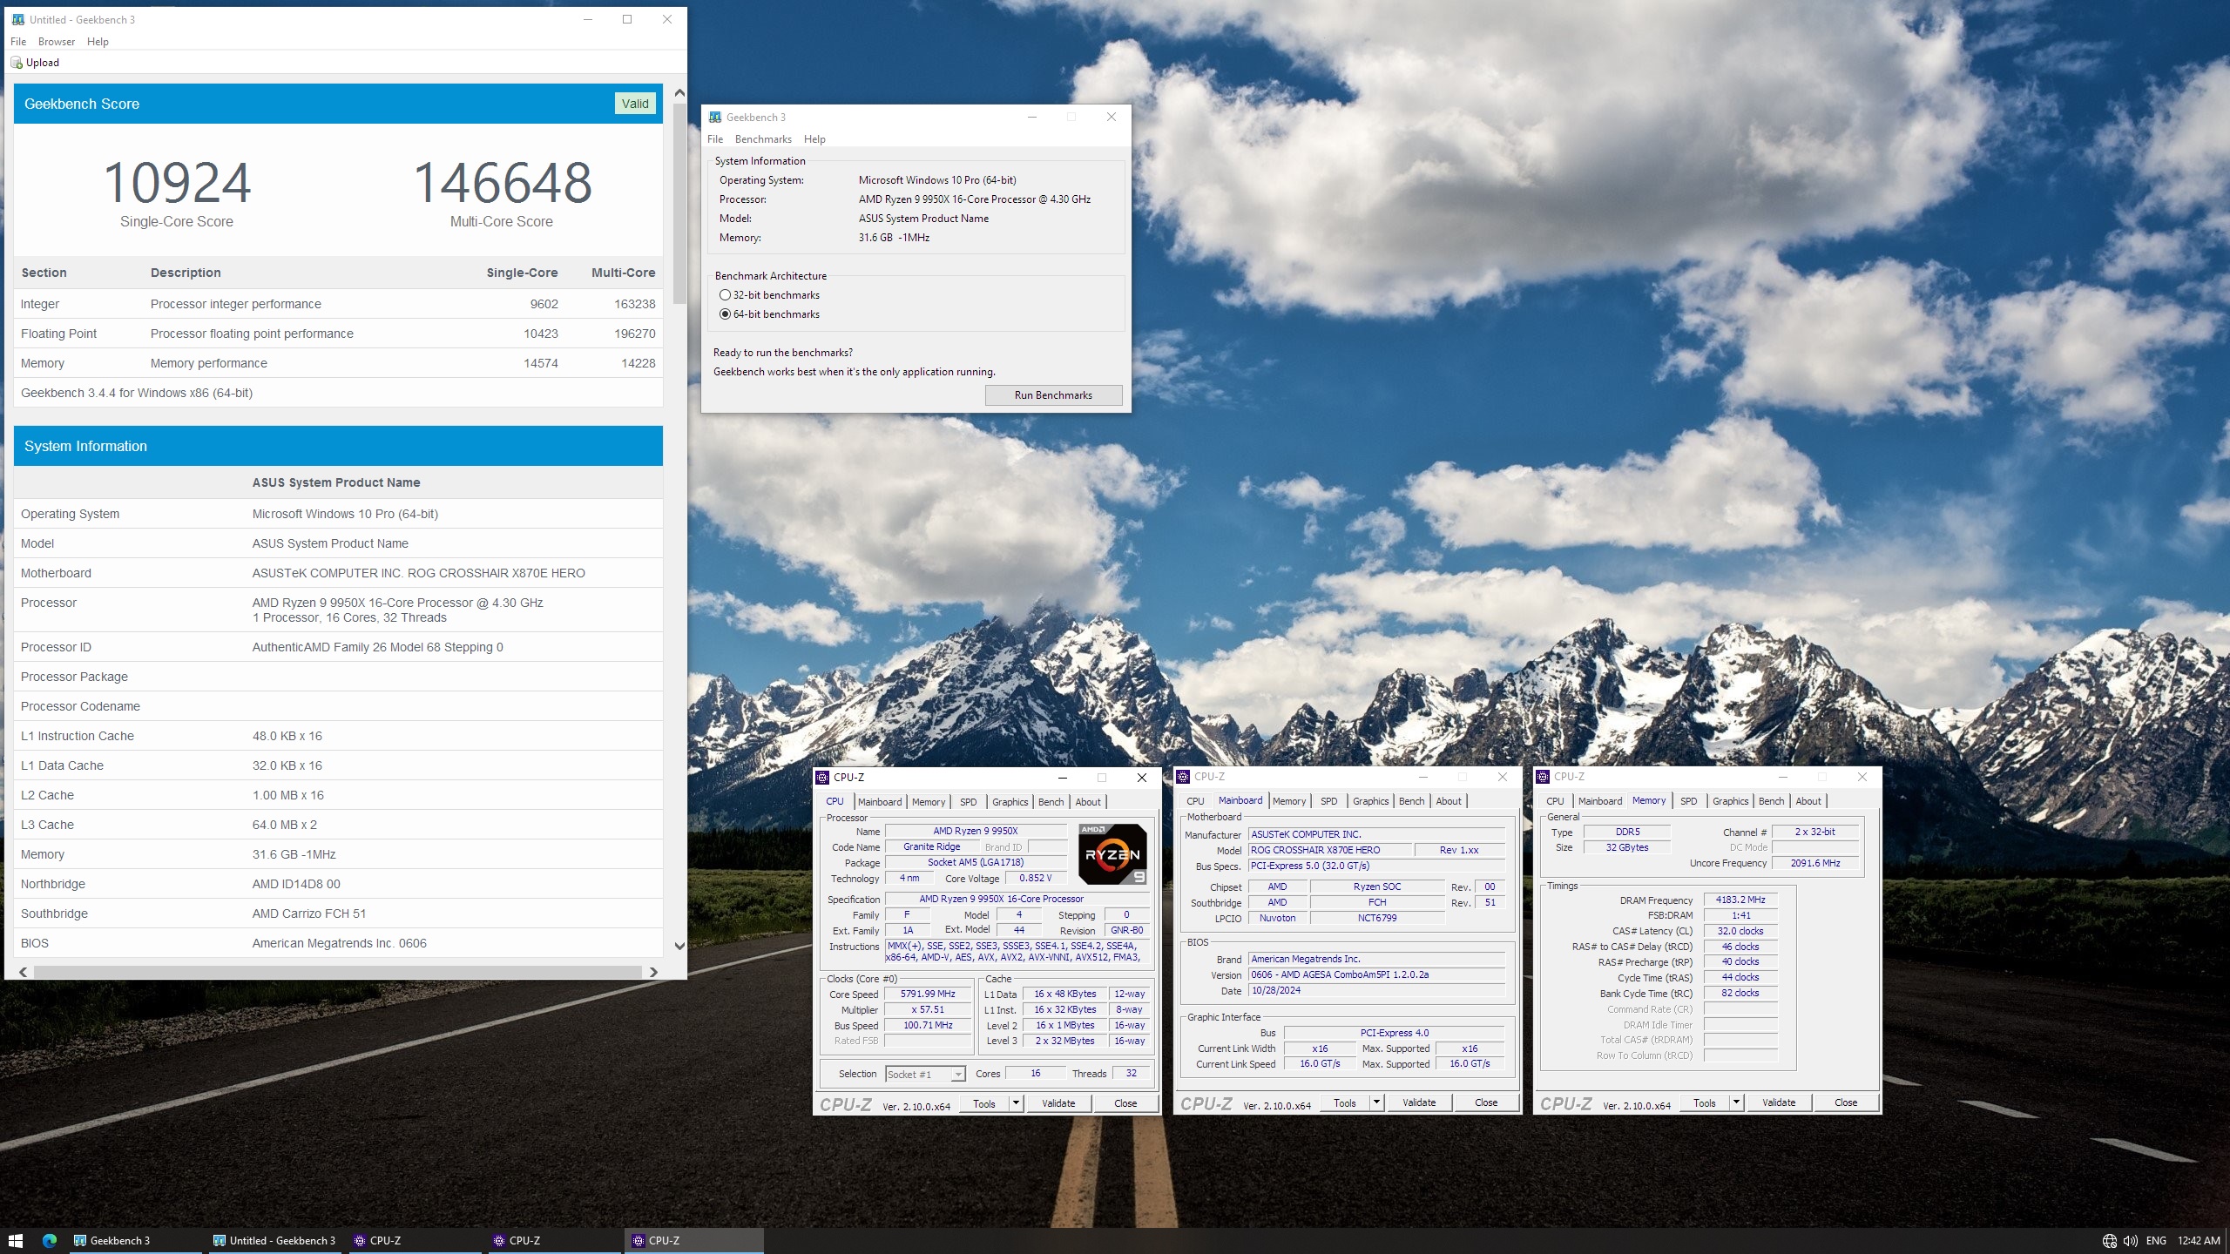Open the volume speaker icon in the tray
This screenshot has width=2230, height=1254.
(x=2131, y=1241)
